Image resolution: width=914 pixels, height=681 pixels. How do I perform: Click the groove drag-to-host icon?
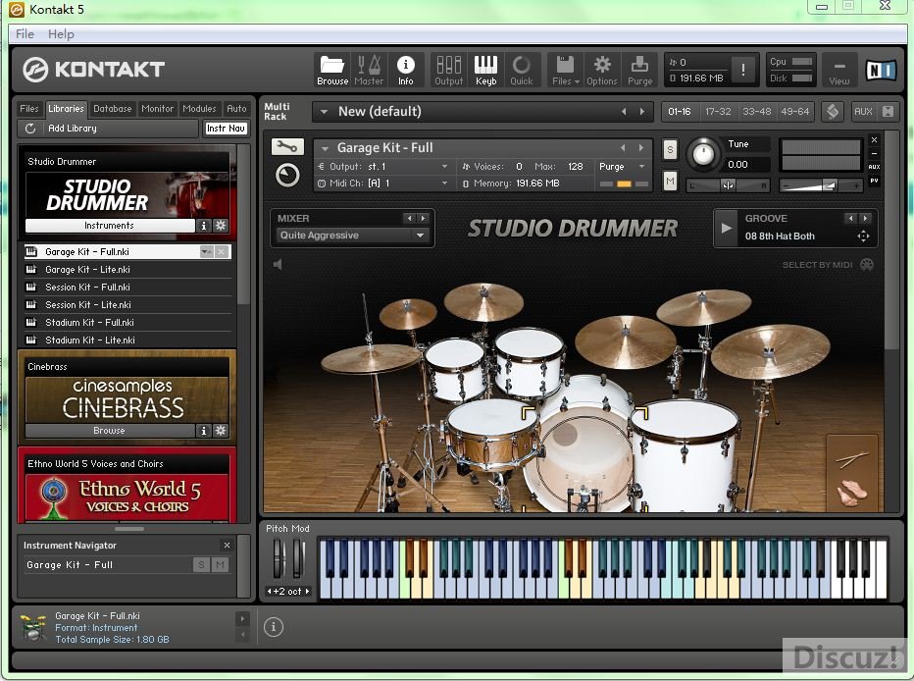pyautogui.click(x=863, y=236)
